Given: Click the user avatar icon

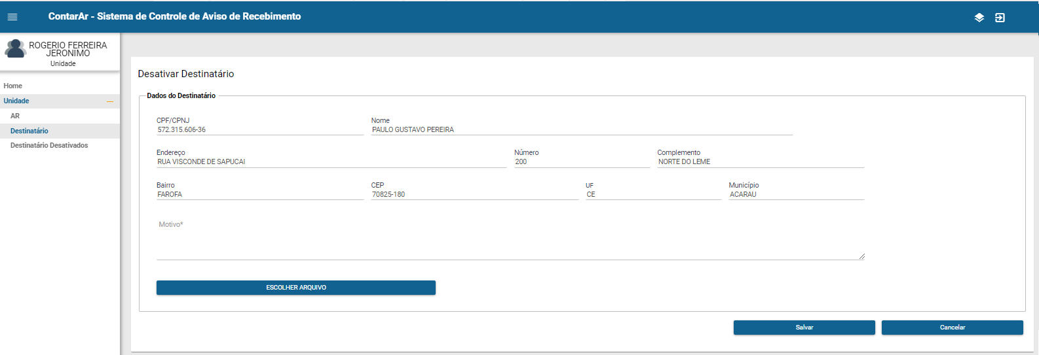Looking at the screenshot, I should (15, 49).
